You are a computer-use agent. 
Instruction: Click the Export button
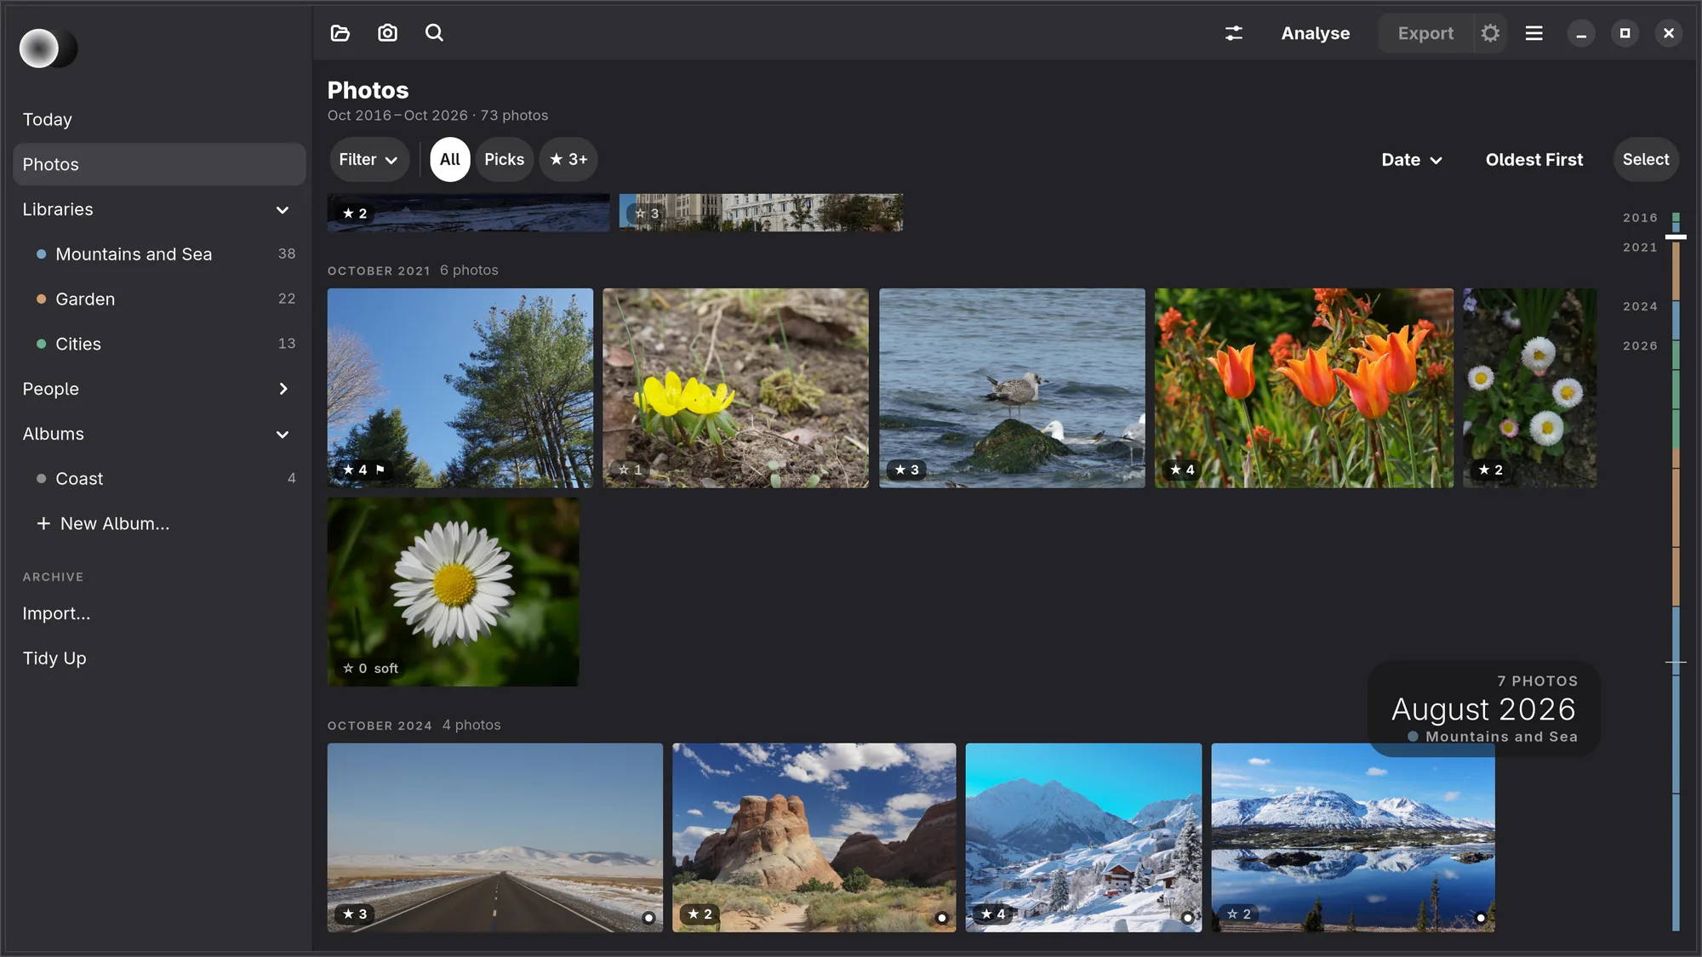tap(1425, 33)
